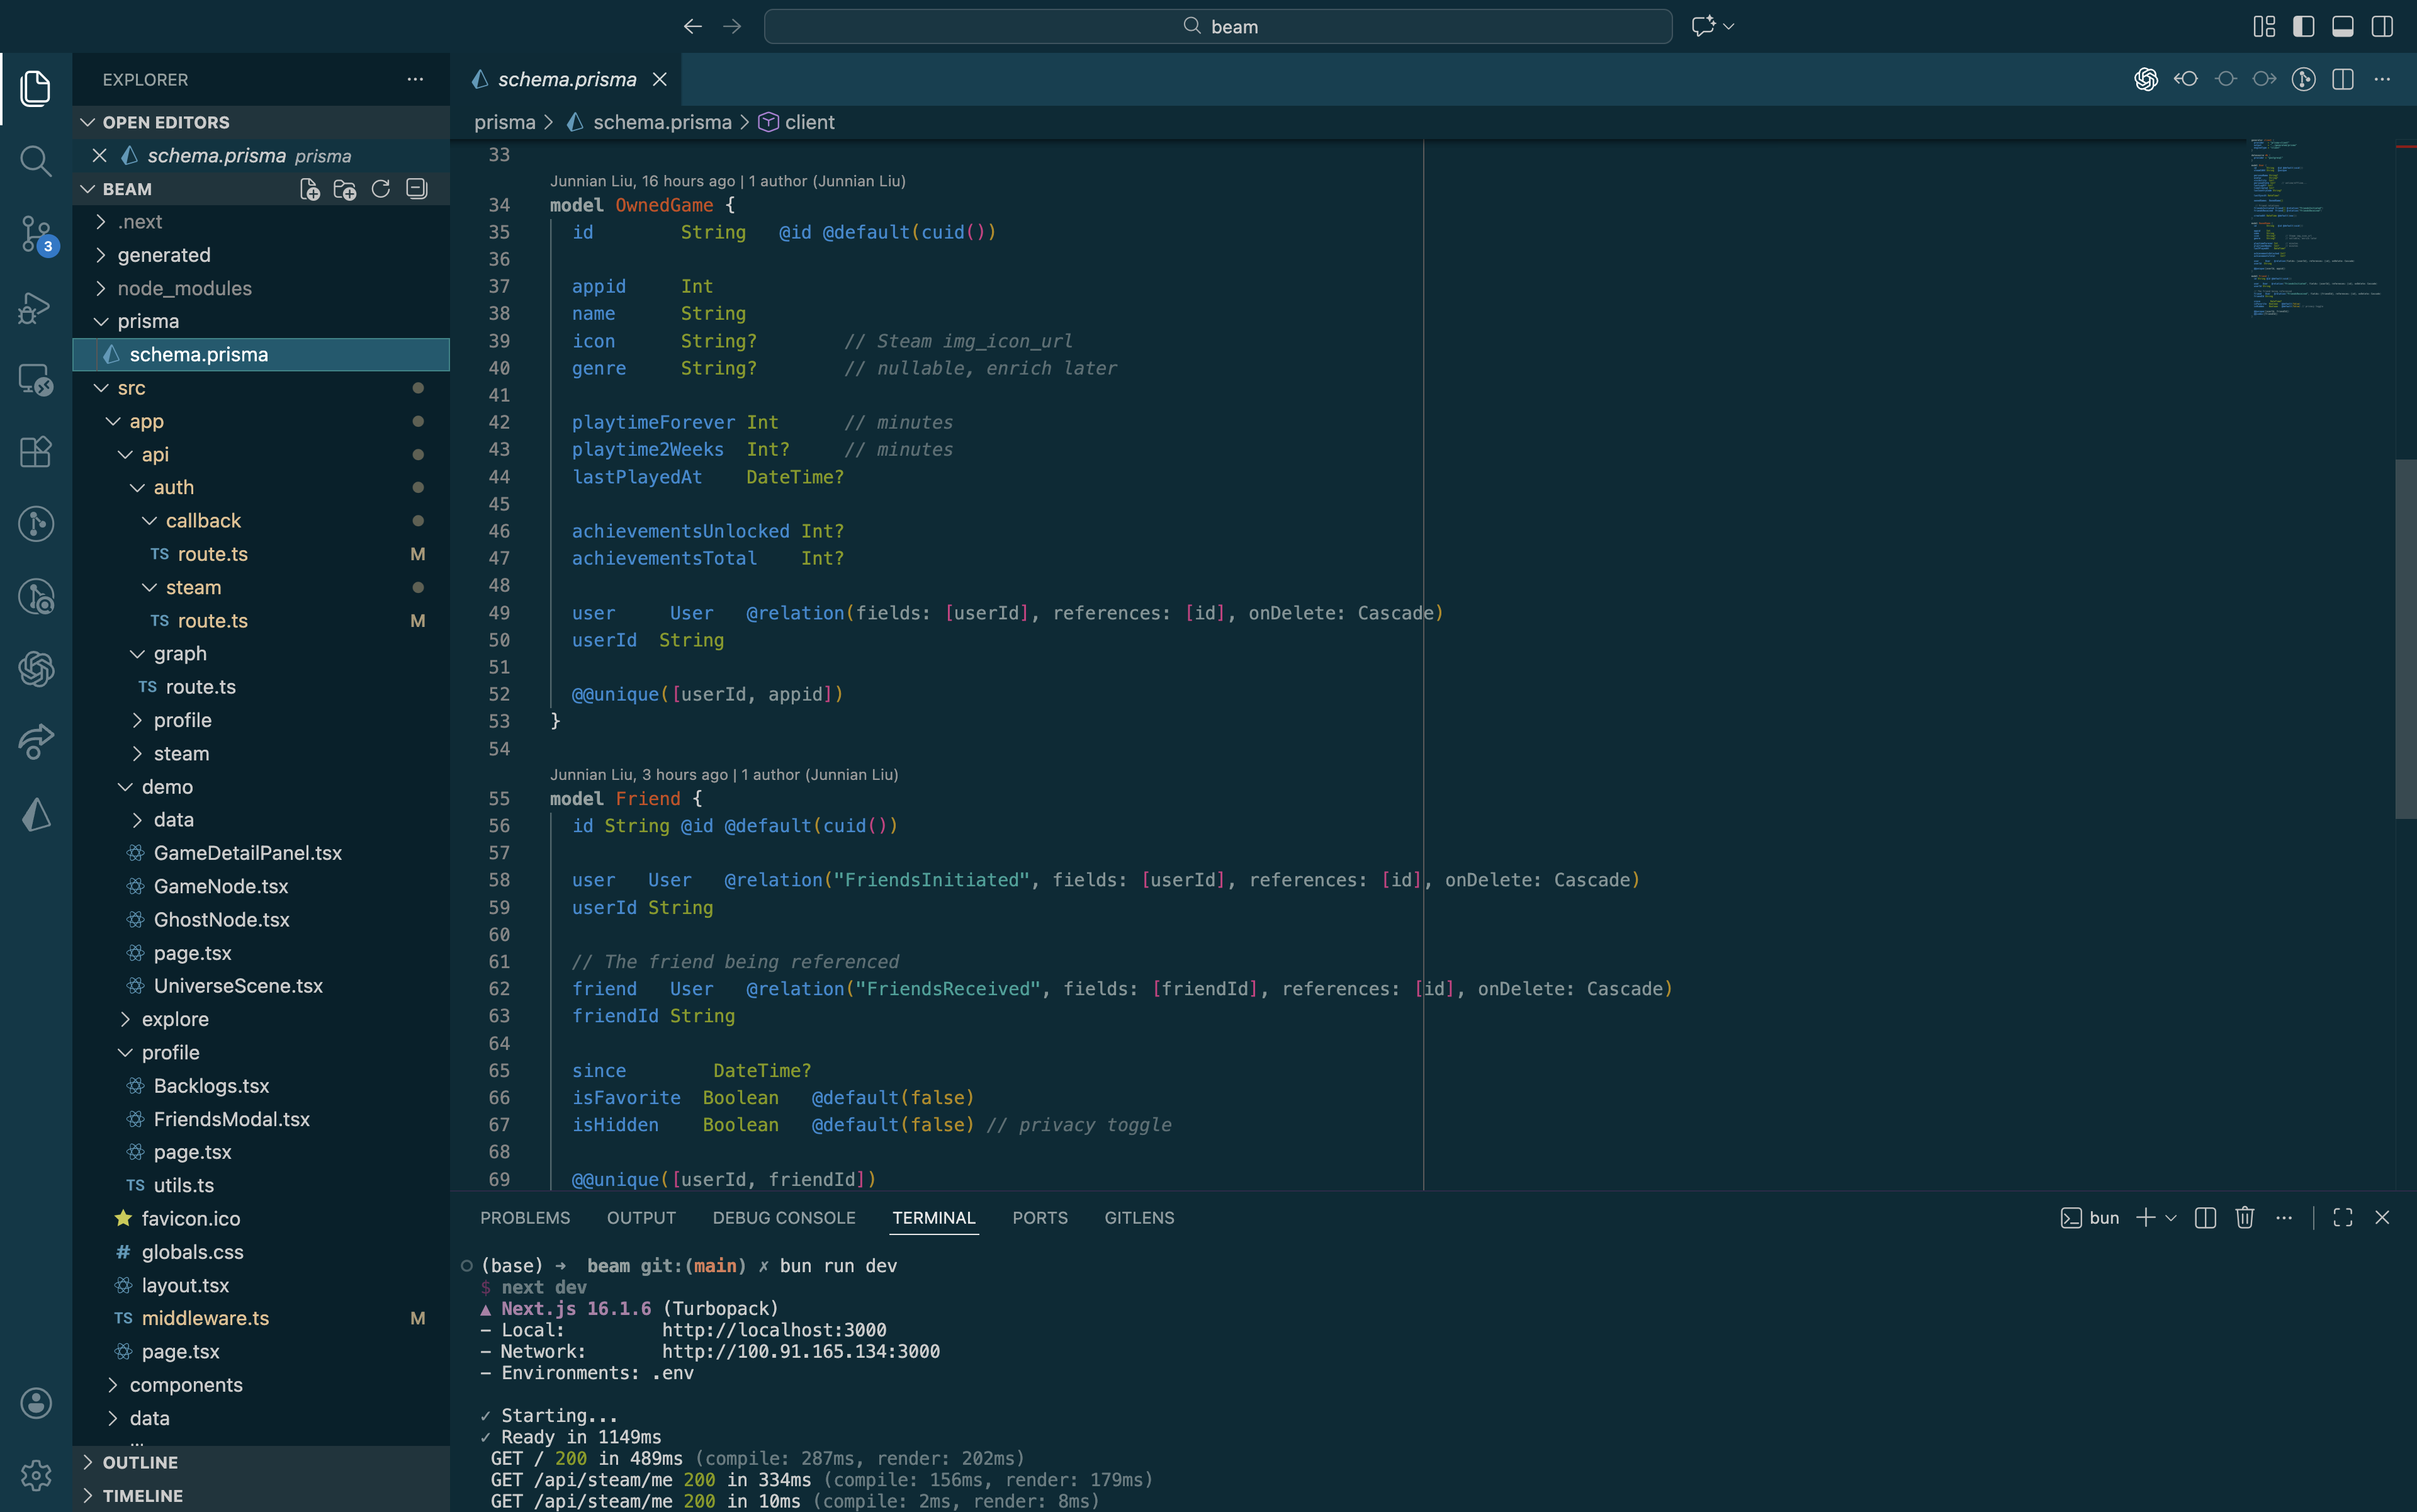Toggle the secondary side bar
The width and height of the screenshot is (2417, 1512).
coord(2381,26)
